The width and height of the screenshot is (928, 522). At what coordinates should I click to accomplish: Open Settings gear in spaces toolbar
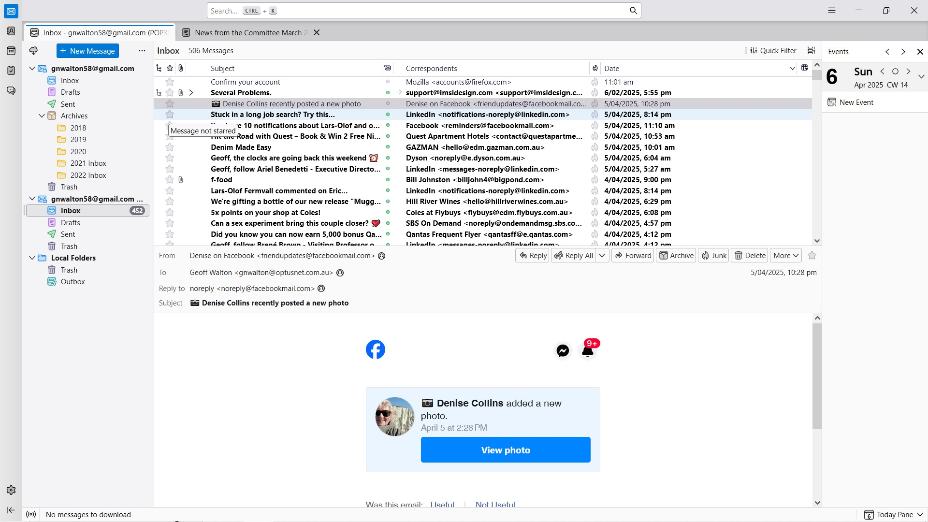(x=11, y=490)
